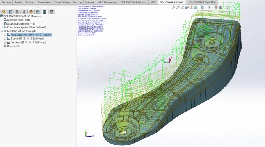Click the Flat Area1 operation icon
The width and height of the screenshot is (265, 147).
pos(8,42)
